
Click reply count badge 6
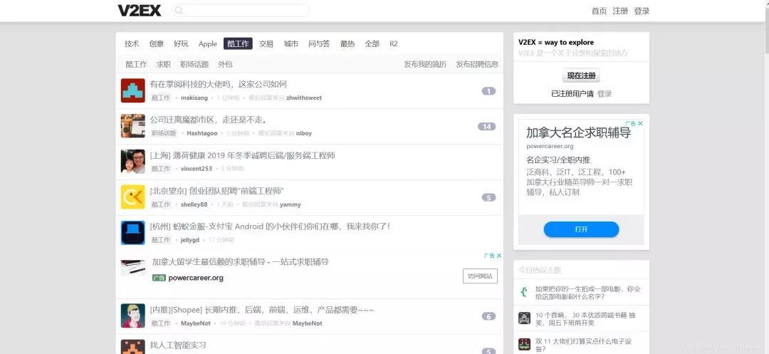pos(488,316)
